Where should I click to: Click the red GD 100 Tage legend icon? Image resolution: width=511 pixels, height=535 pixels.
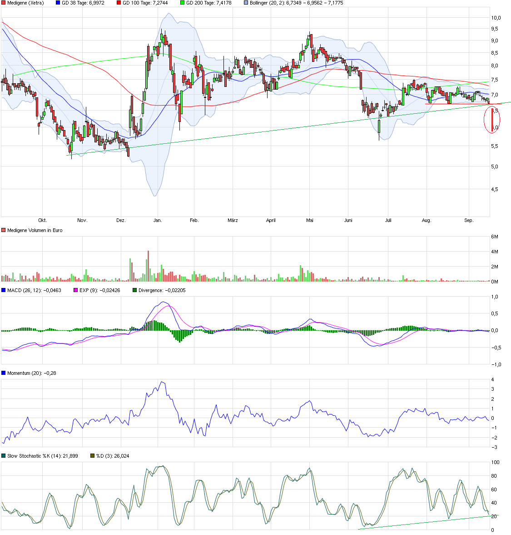click(118, 4)
